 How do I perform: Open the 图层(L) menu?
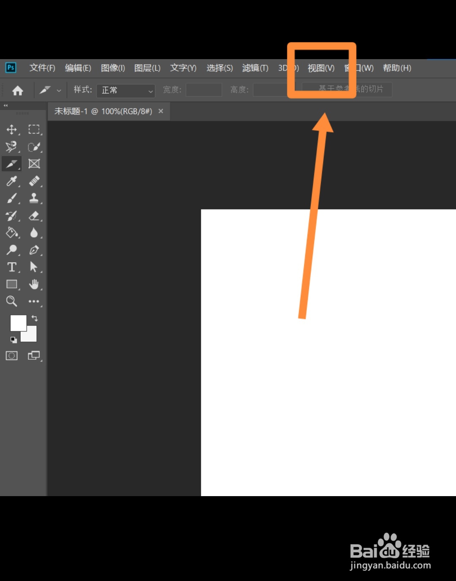point(147,68)
